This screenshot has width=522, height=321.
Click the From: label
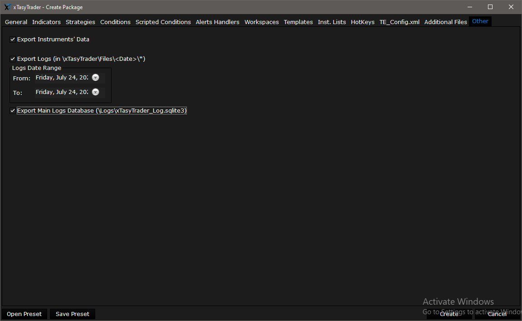22,79
